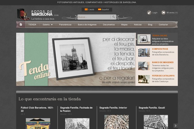The image size is (194, 129).
Task: Open the shopping cart icon
Action: (x=163, y=13)
